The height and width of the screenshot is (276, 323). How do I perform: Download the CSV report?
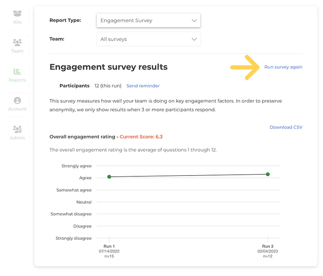pyautogui.click(x=286, y=127)
